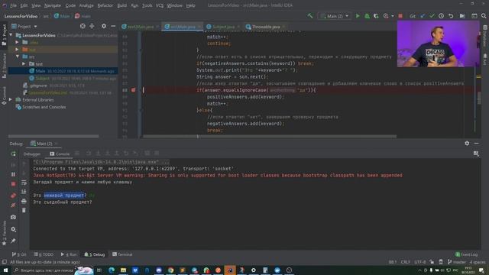489x275 pixels.
Task: Open Chrome from the taskbar
Action: pos(170,270)
